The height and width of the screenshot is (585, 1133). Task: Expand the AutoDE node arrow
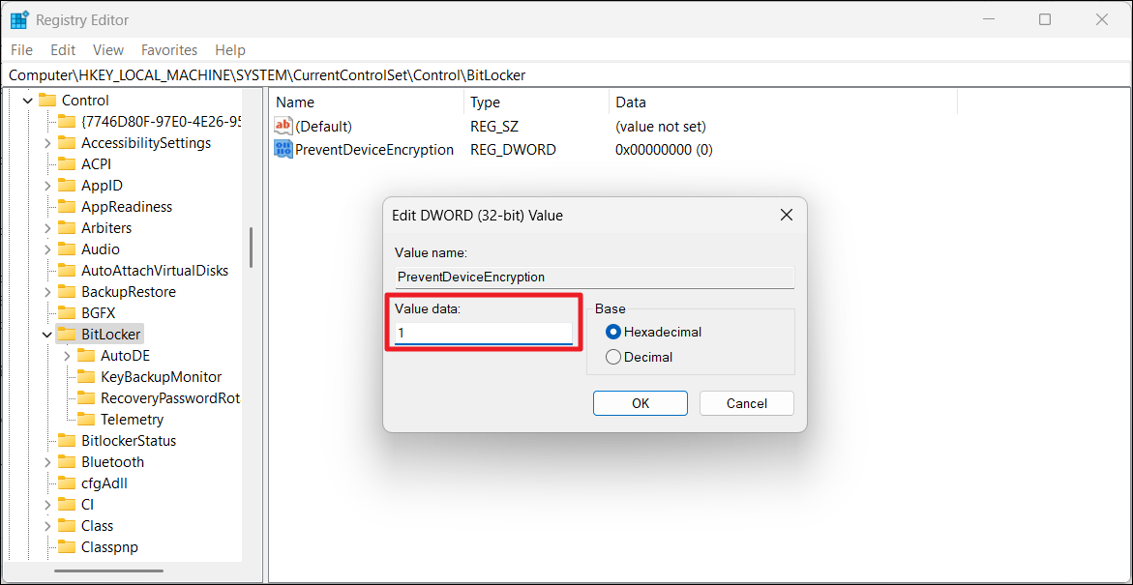pyautogui.click(x=67, y=355)
